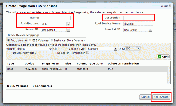The height and width of the screenshot is (106, 176).
Task: Click the true value in the Root row
Action: (x=110, y=69)
